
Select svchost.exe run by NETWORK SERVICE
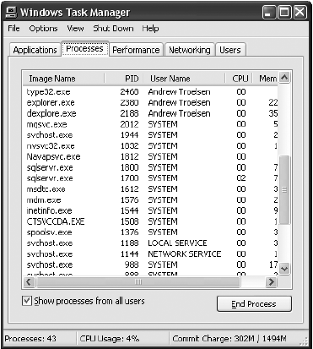(x=151, y=254)
